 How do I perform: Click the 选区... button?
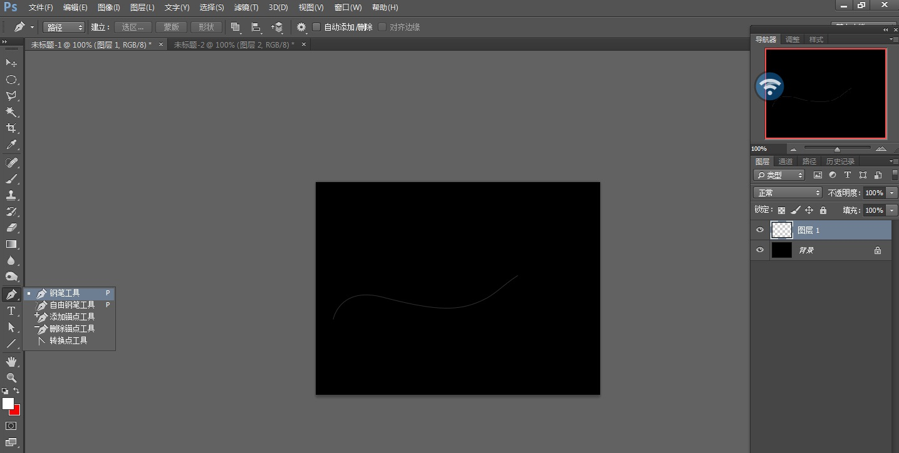coord(133,27)
